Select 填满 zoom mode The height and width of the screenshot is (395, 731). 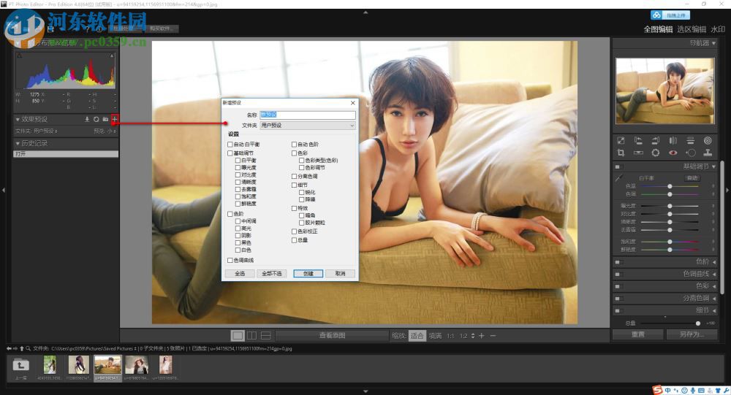tap(435, 335)
